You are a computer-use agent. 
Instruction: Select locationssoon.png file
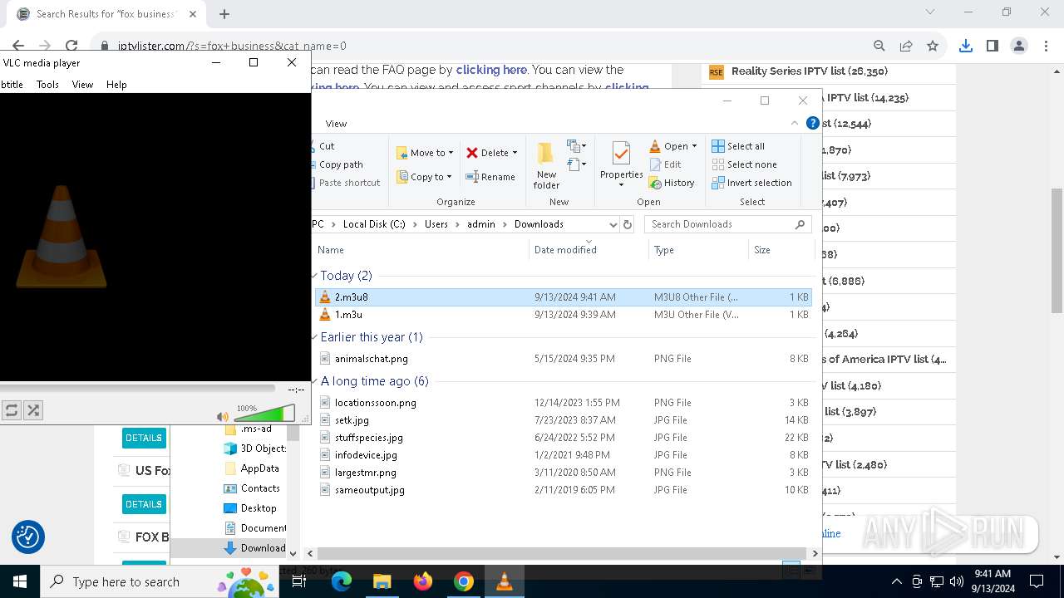(x=564, y=403)
